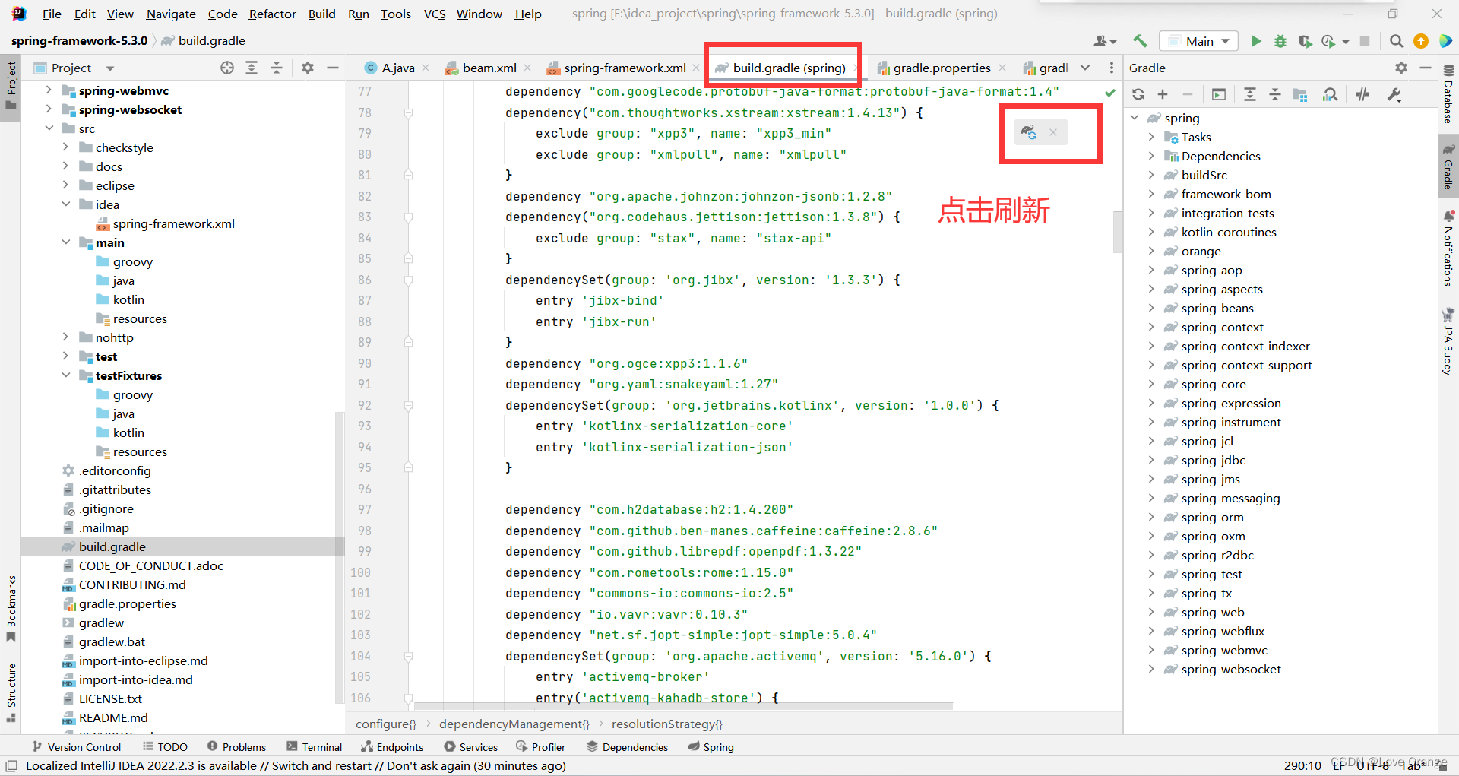The height and width of the screenshot is (776, 1459).
Task: Open the profiler run options dropdown arrow
Action: click(1346, 42)
